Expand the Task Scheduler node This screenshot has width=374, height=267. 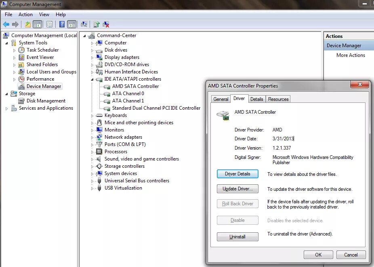coord(14,50)
